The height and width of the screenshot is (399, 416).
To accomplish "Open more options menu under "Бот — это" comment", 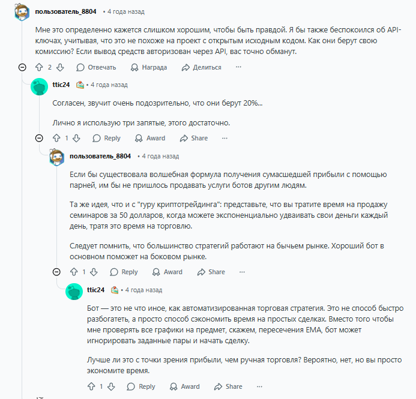I will point(259,386).
